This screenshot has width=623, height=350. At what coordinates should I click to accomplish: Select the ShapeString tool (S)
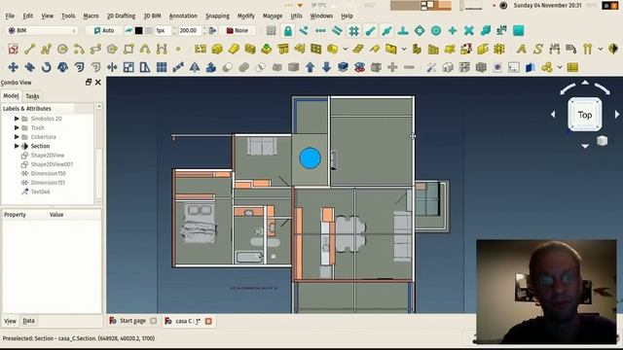pyautogui.click(x=538, y=49)
